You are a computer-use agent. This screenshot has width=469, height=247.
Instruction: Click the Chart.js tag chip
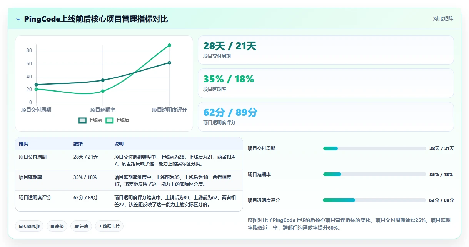tap(29, 226)
